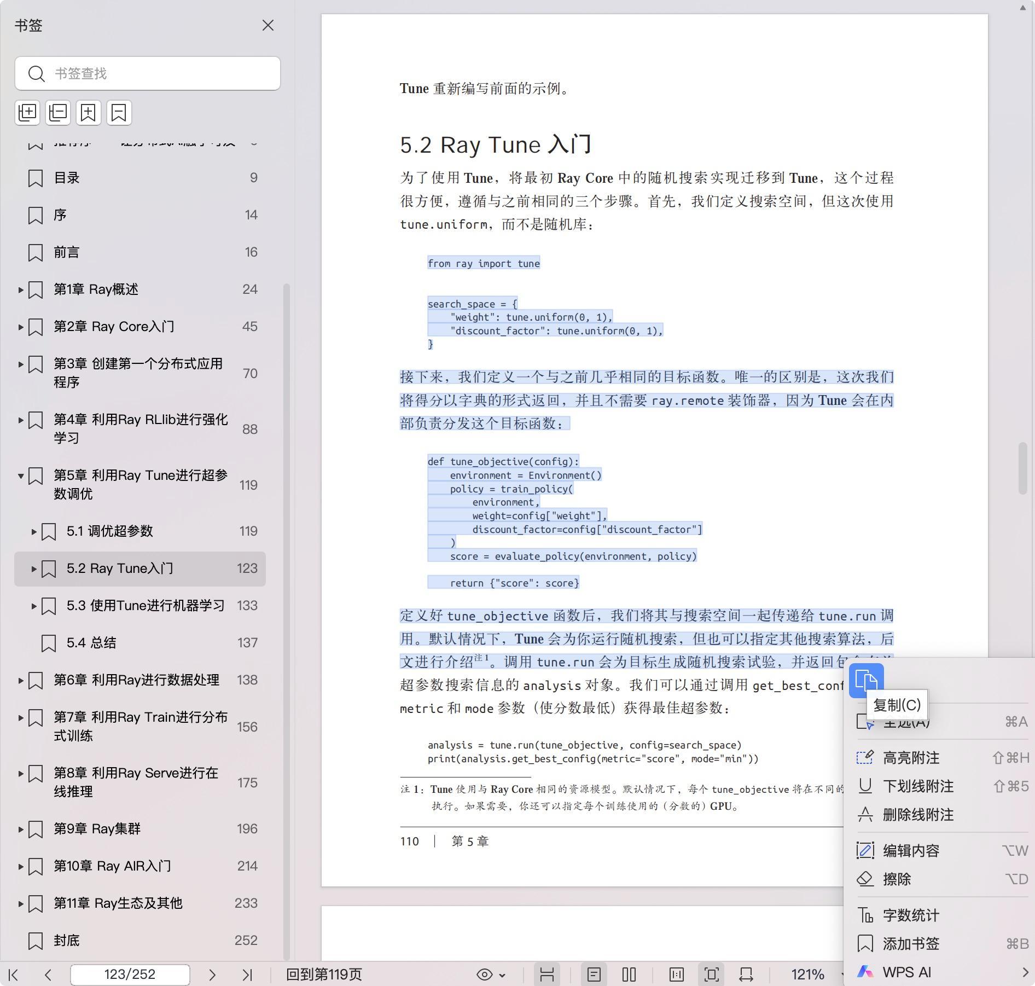Viewport: 1035px width, 986px height.
Task: Go to the last page
Action: (x=247, y=975)
